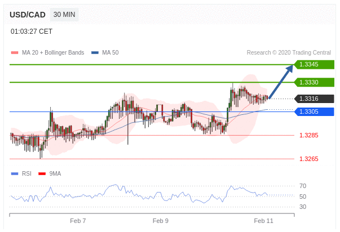The image size is (340, 232).
Task: Click the MA 50 legend label
Action: click(x=111, y=52)
